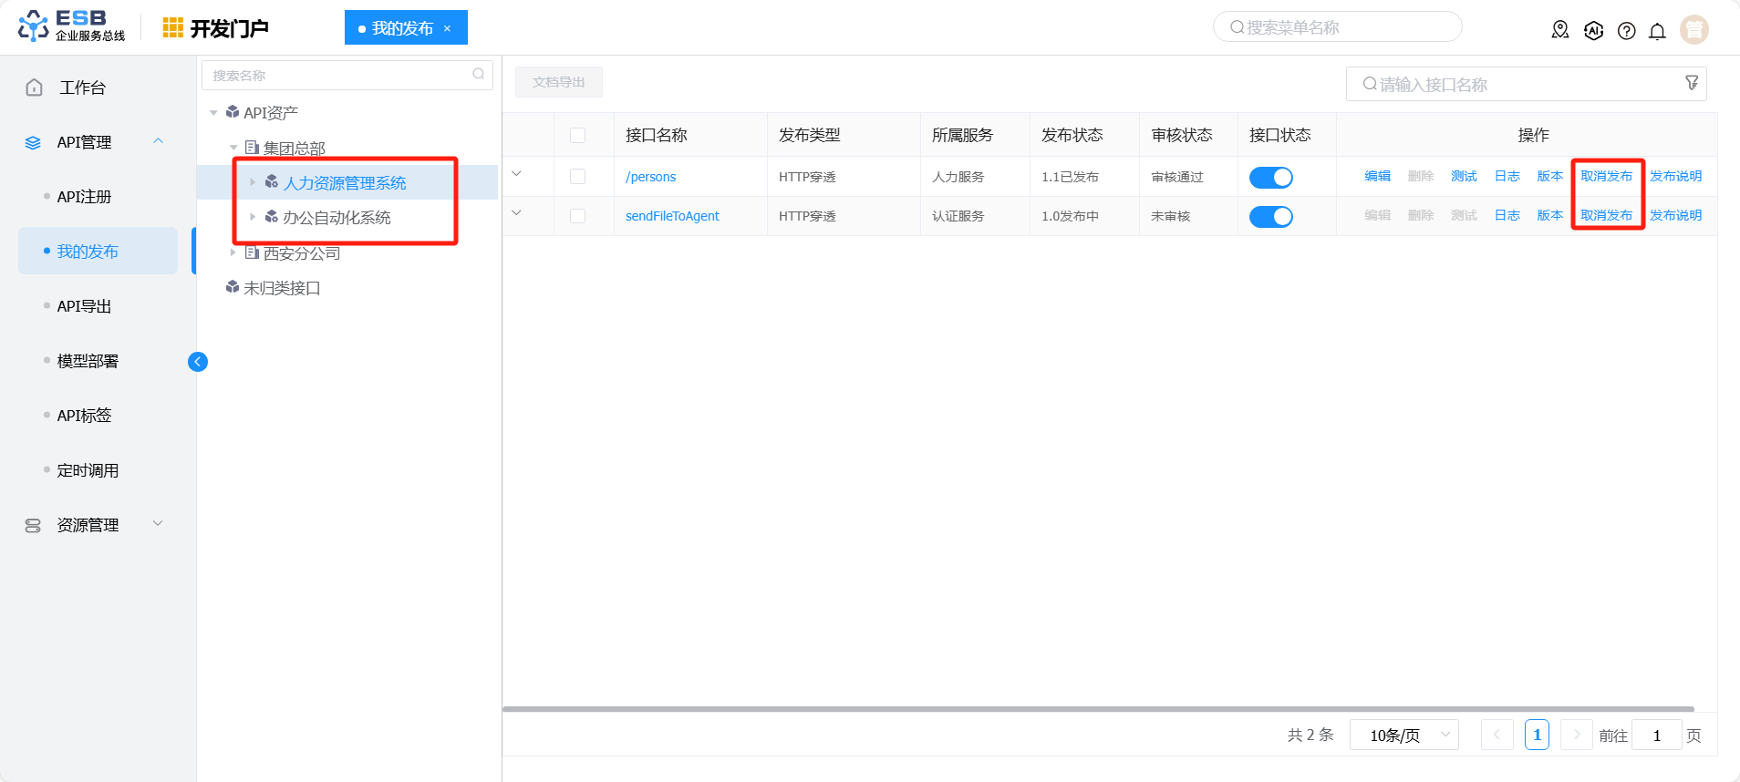Toggle interface status switch for /persons
The height and width of the screenshot is (782, 1740).
(1270, 177)
